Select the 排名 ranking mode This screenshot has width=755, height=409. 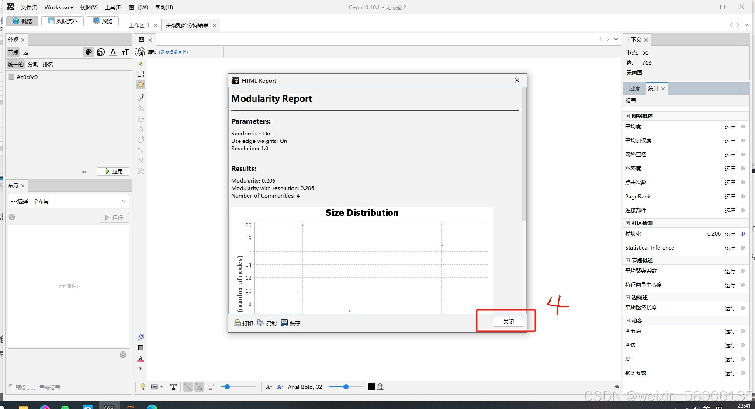coord(48,64)
